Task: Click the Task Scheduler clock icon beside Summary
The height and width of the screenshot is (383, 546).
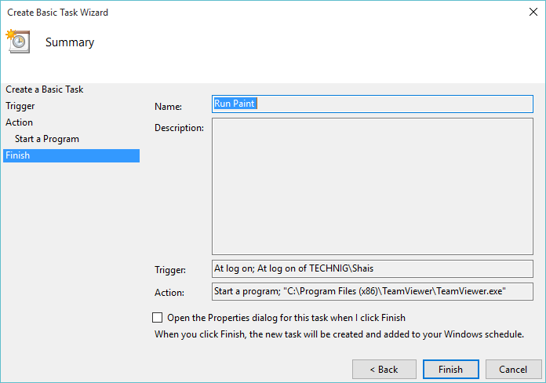Action: point(18,42)
